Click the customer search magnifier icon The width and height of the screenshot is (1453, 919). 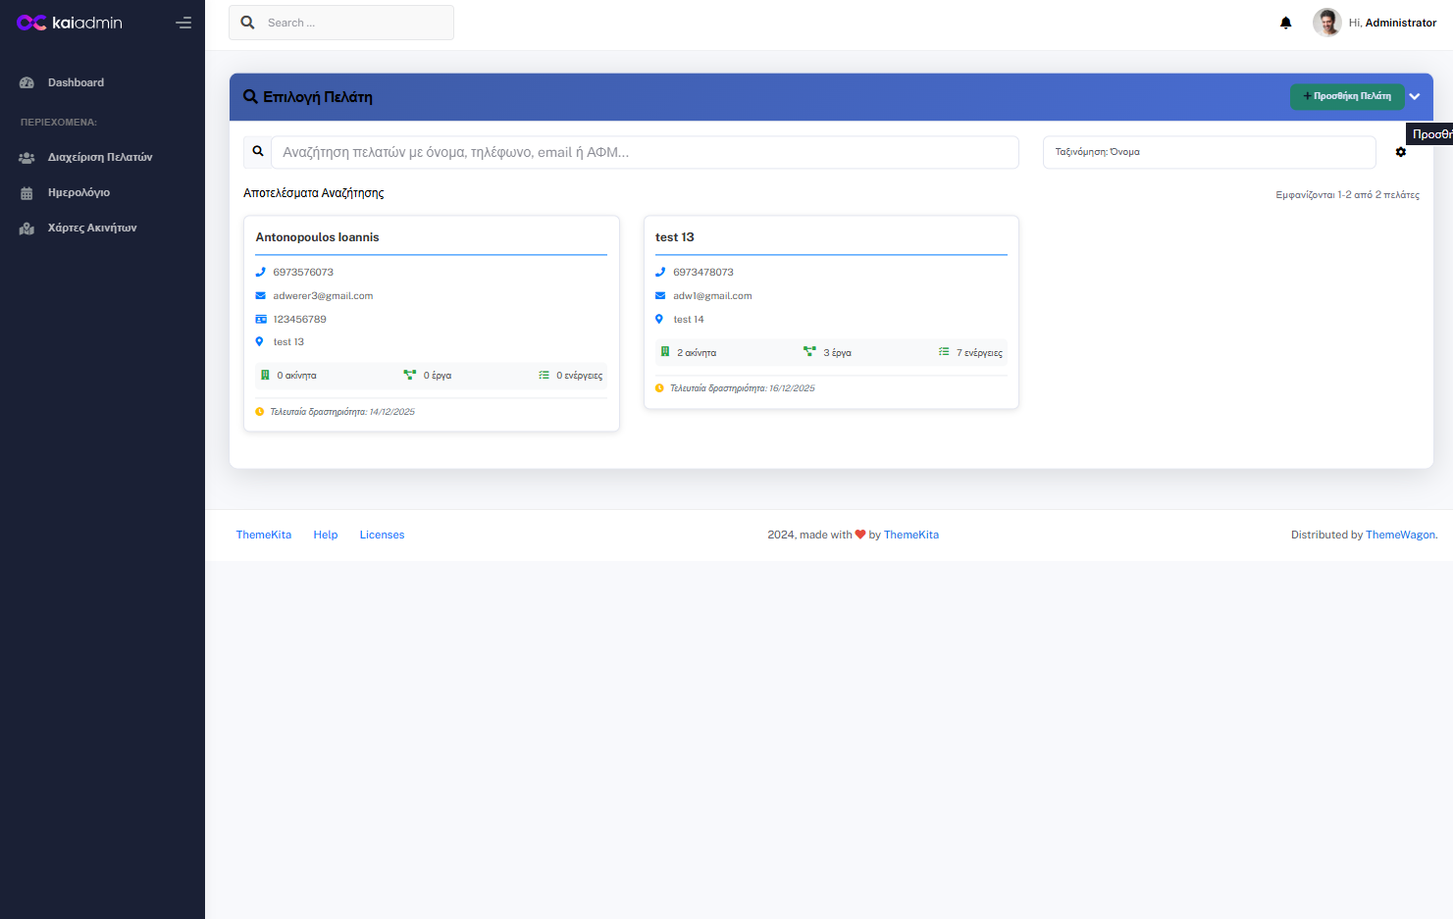click(258, 152)
